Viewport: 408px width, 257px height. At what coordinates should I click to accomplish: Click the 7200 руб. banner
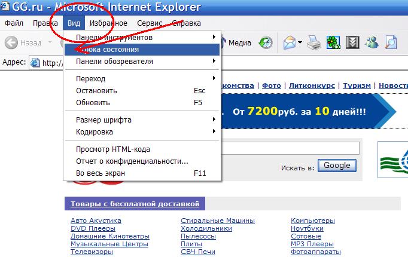(x=308, y=111)
